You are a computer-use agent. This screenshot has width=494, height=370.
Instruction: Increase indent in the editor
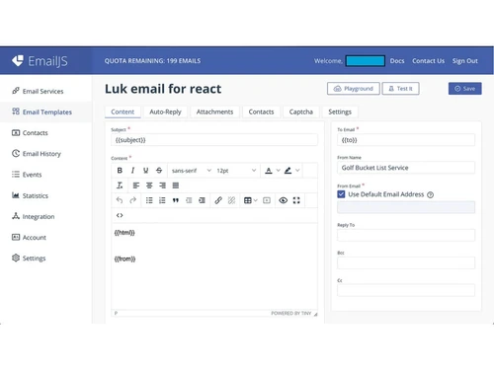click(x=202, y=200)
